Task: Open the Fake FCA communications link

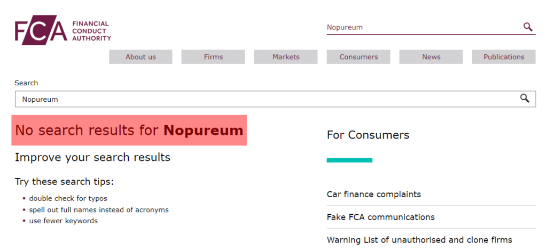Action: [380, 217]
